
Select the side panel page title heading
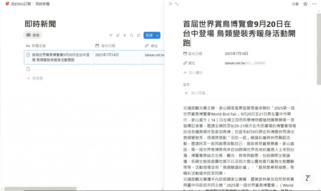(239, 33)
